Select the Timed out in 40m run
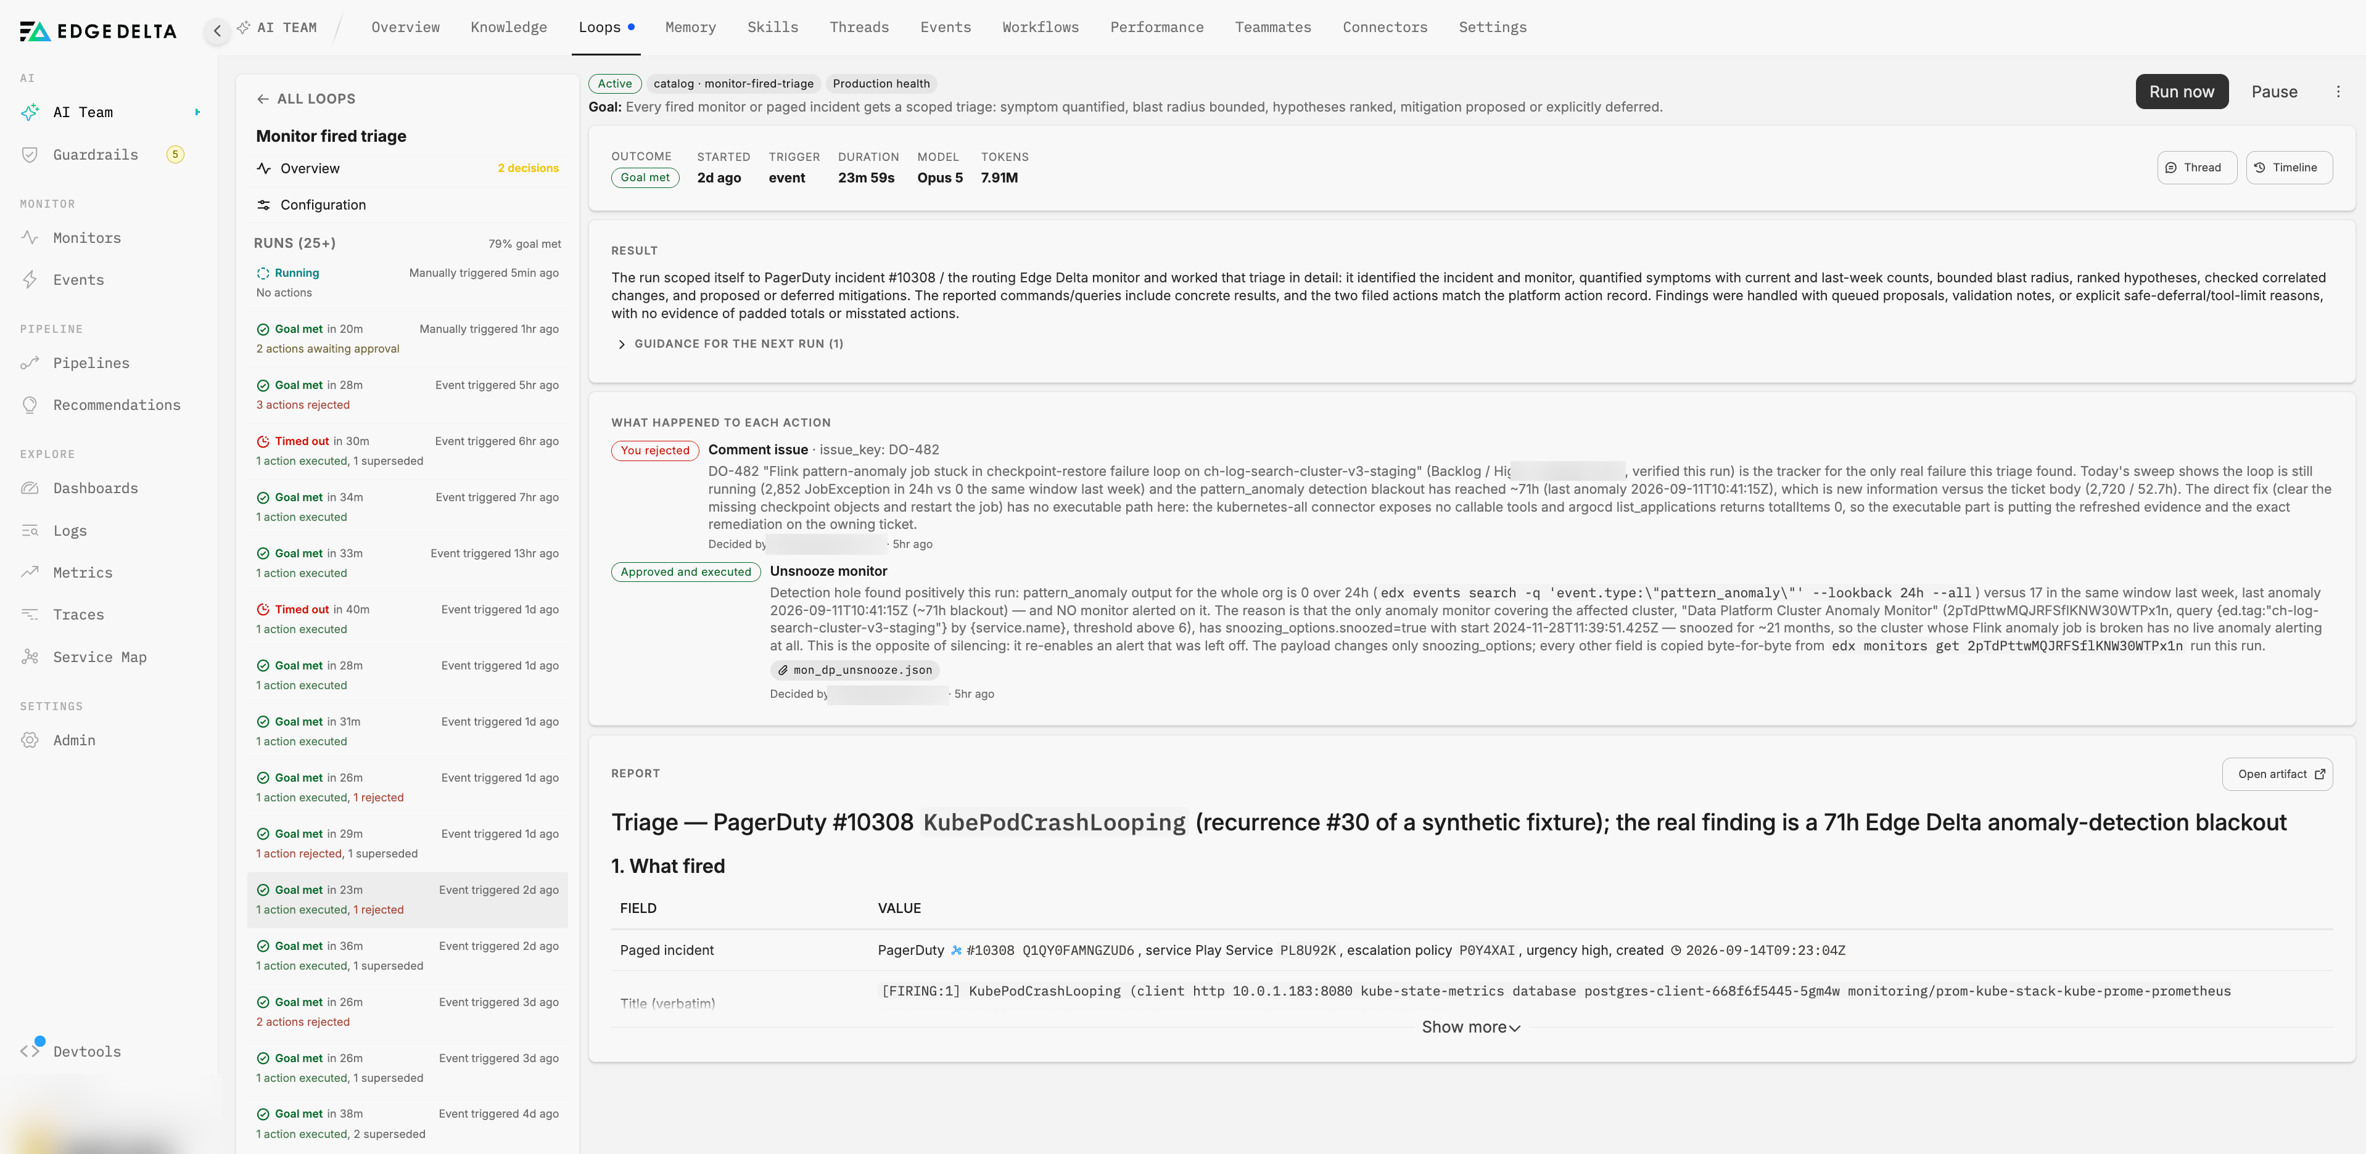 click(407, 619)
